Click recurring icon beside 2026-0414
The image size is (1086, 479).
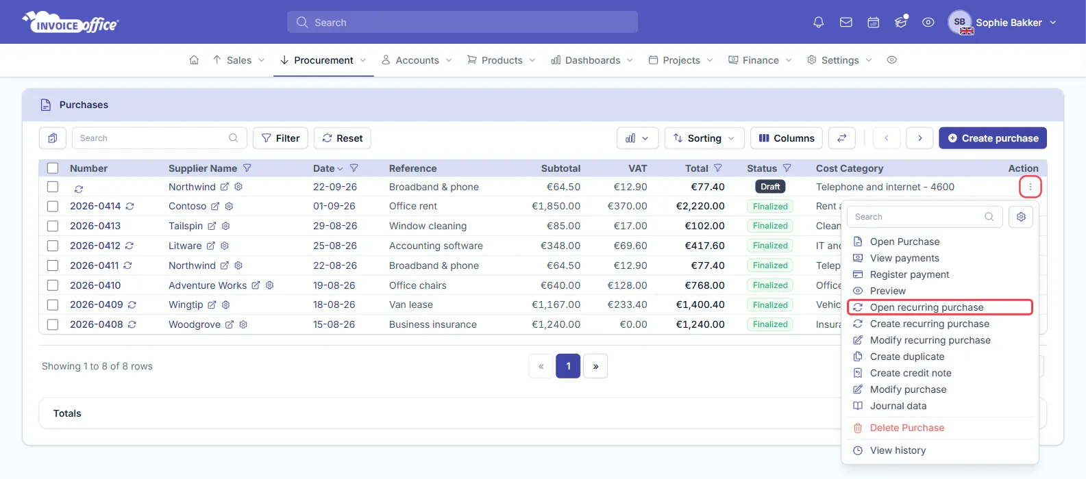130,206
